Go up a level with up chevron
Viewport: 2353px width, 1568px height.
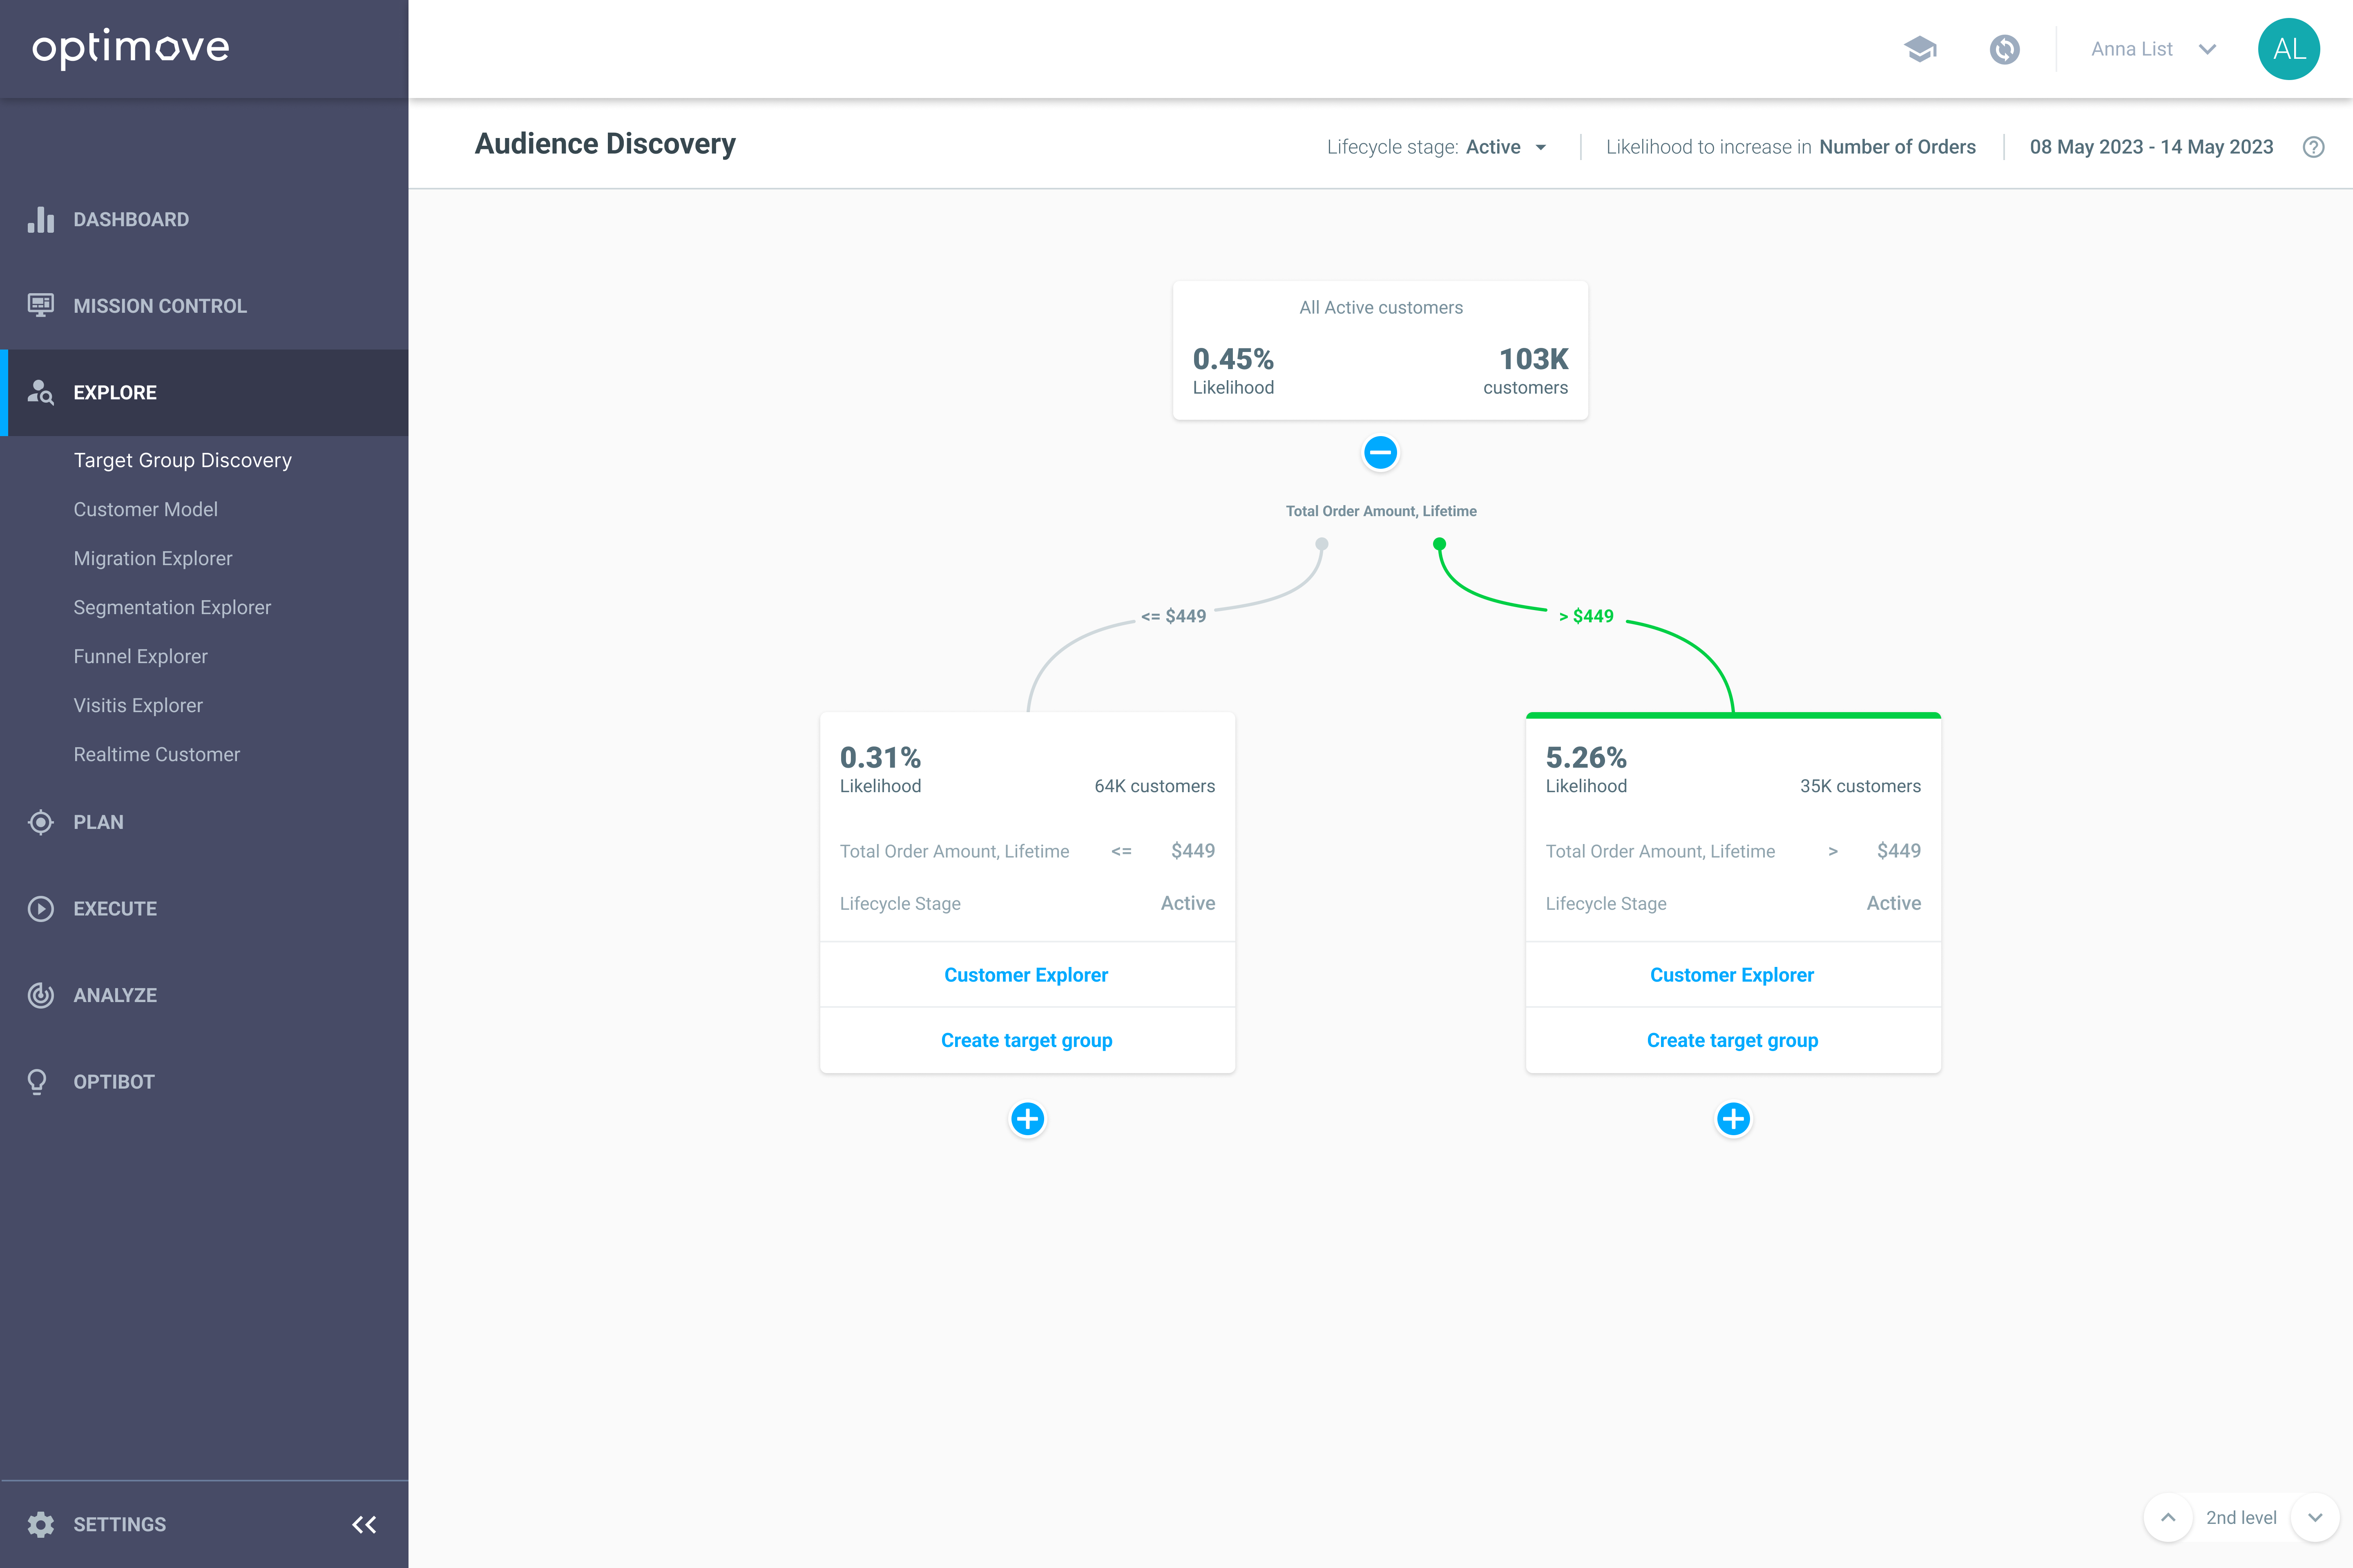[2168, 1518]
